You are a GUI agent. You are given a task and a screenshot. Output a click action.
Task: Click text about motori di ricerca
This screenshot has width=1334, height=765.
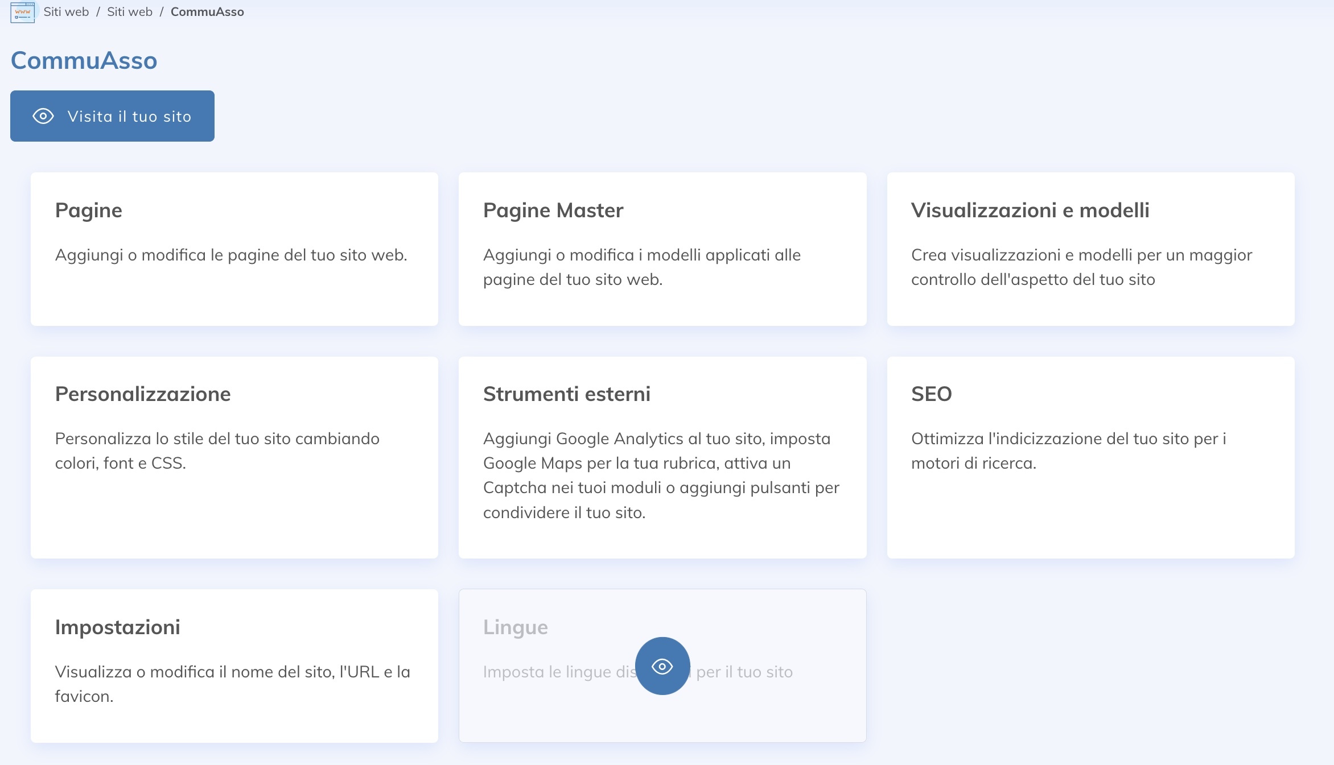(1068, 450)
